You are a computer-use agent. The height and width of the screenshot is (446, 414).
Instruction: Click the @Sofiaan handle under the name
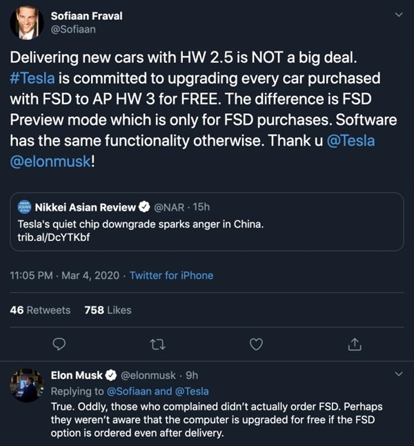click(74, 30)
